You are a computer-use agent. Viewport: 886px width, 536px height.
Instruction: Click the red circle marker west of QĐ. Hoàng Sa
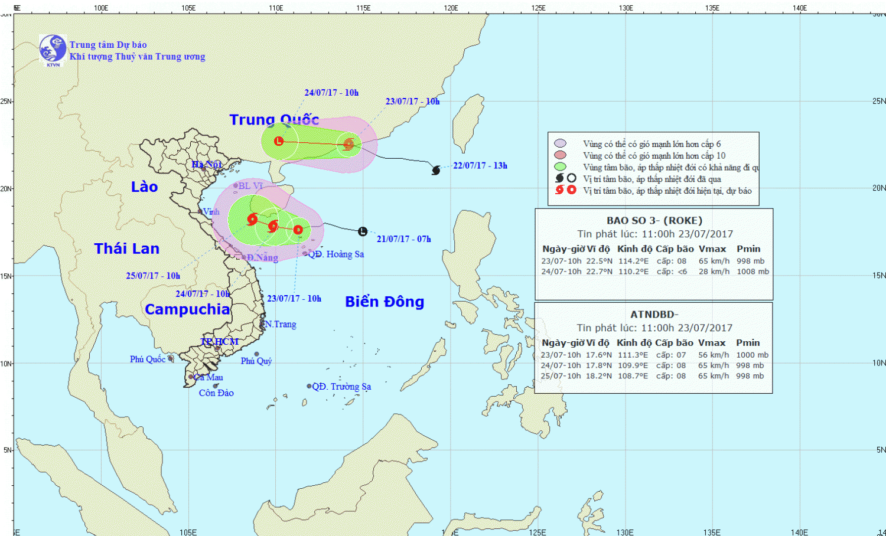(x=298, y=230)
